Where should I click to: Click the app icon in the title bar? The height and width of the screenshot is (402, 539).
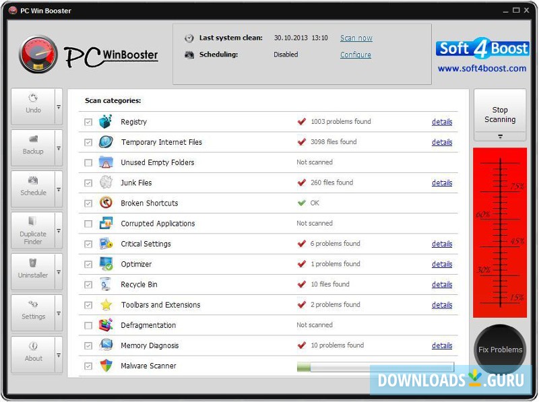(13, 11)
